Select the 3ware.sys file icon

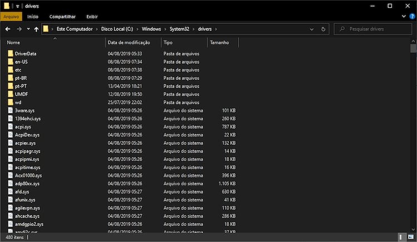coord(11,110)
